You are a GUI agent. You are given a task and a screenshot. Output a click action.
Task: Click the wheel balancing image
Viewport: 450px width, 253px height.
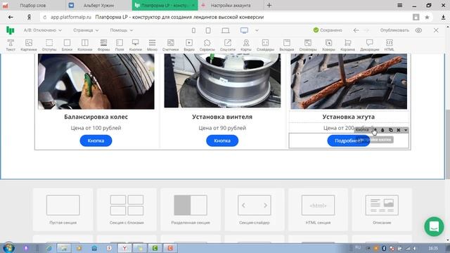tap(96, 82)
